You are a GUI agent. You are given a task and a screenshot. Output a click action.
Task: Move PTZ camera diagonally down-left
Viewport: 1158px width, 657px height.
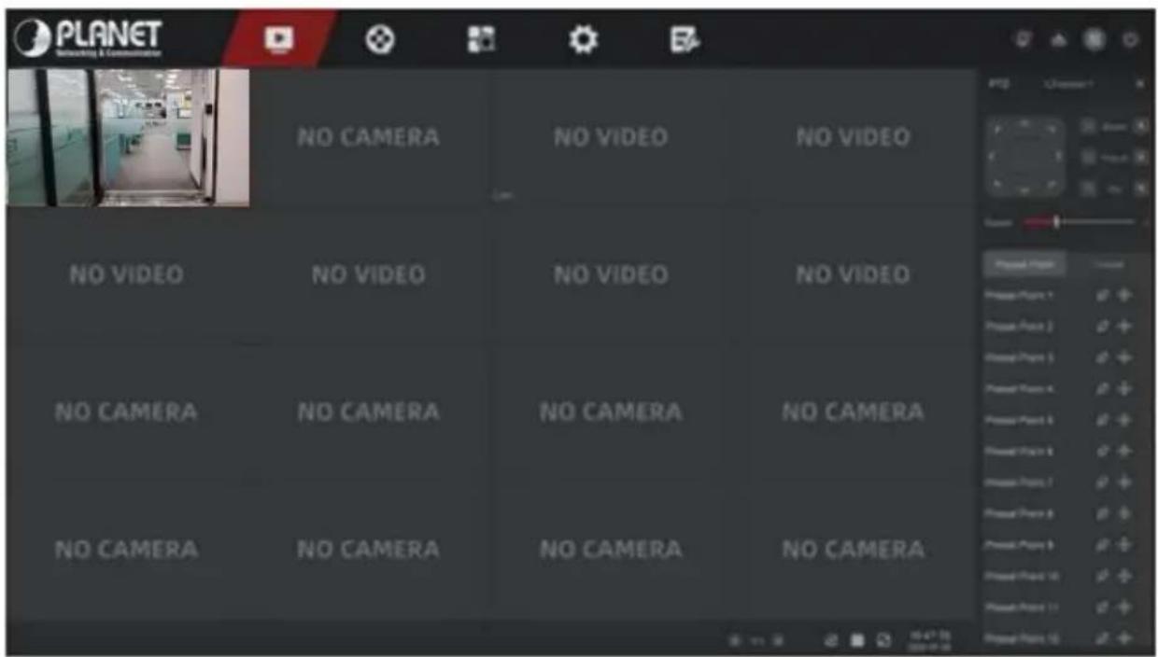coord(996,183)
